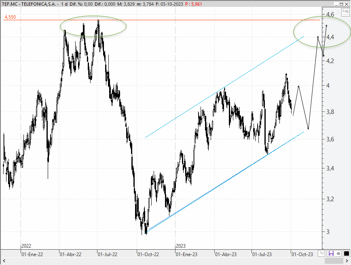This screenshot has height=265, width=351.
Task: Minimize the TEF.MC chart window
Action: (336, 4)
